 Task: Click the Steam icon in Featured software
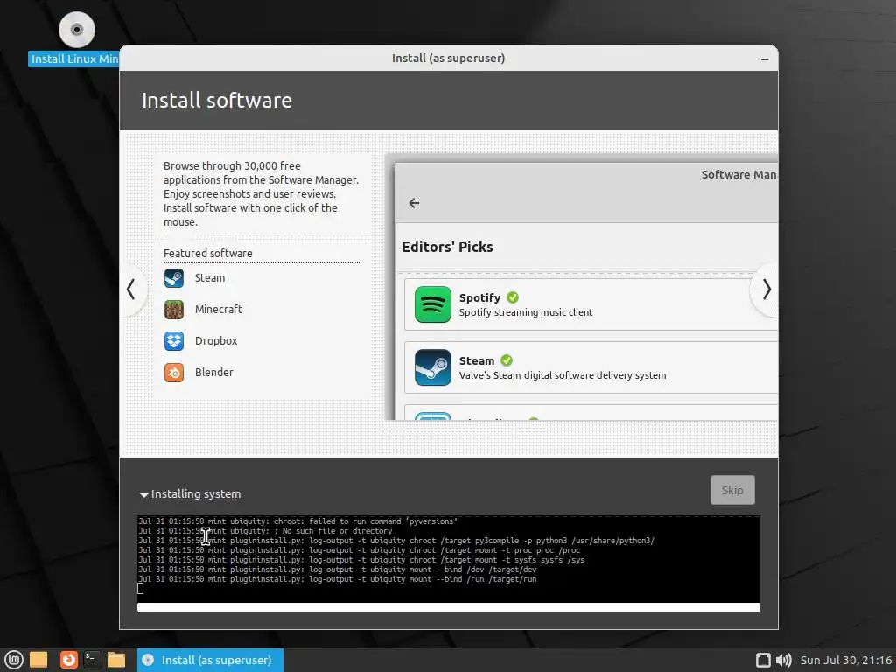click(174, 278)
